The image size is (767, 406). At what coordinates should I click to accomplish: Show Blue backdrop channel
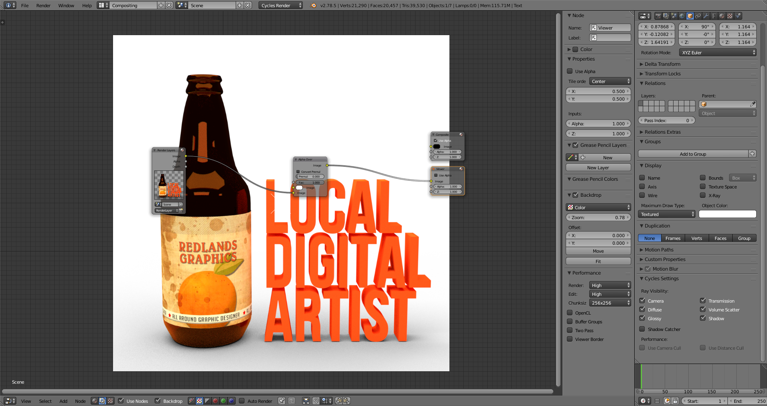[x=231, y=401]
